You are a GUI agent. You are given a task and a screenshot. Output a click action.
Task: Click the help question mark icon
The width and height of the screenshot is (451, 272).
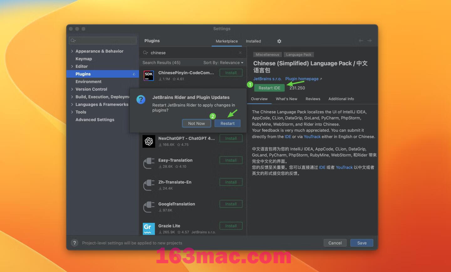point(75,243)
